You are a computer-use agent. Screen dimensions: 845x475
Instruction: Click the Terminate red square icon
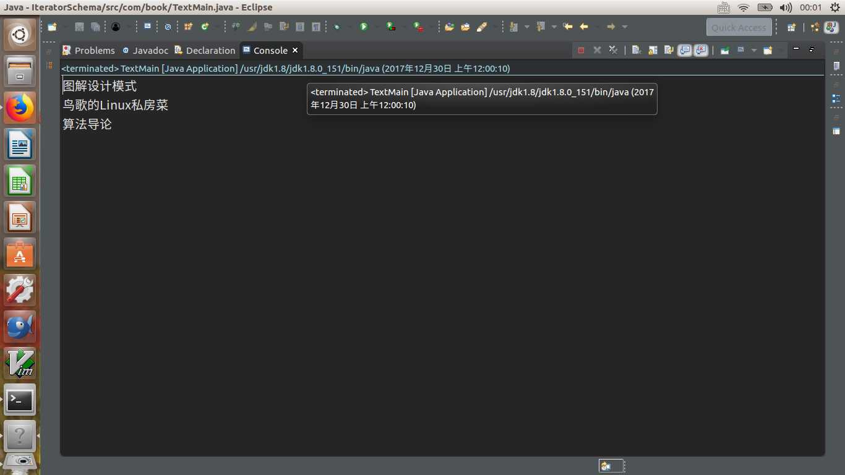click(581, 50)
